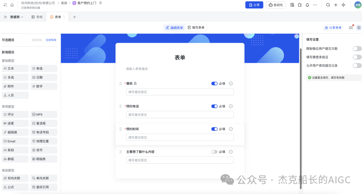Open the 数据表 dropdown
Viewport: 362px width, 194px height.
17,17
